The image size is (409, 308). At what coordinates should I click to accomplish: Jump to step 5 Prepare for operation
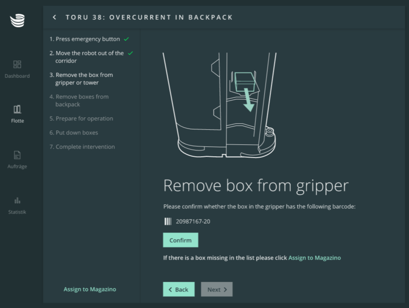(81, 118)
